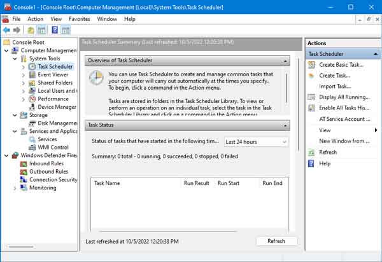Collapse the Task Scheduler actions group
The image size is (382, 262).
coord(376,54)
